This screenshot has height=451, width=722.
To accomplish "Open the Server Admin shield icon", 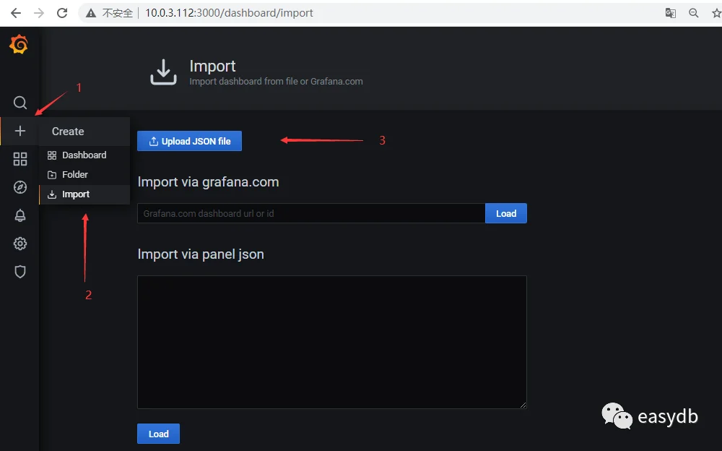I will pyautogui.click(x=19, y=272).
